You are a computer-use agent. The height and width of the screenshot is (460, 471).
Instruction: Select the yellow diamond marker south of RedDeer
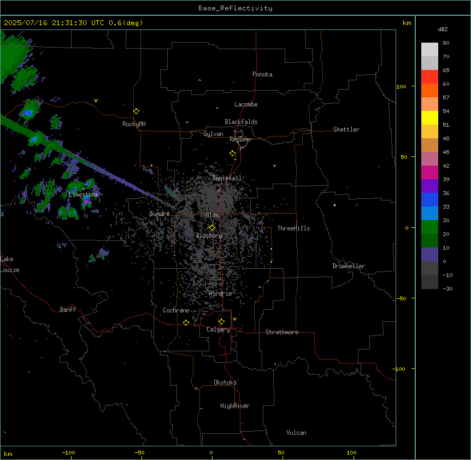click(232, 154)
